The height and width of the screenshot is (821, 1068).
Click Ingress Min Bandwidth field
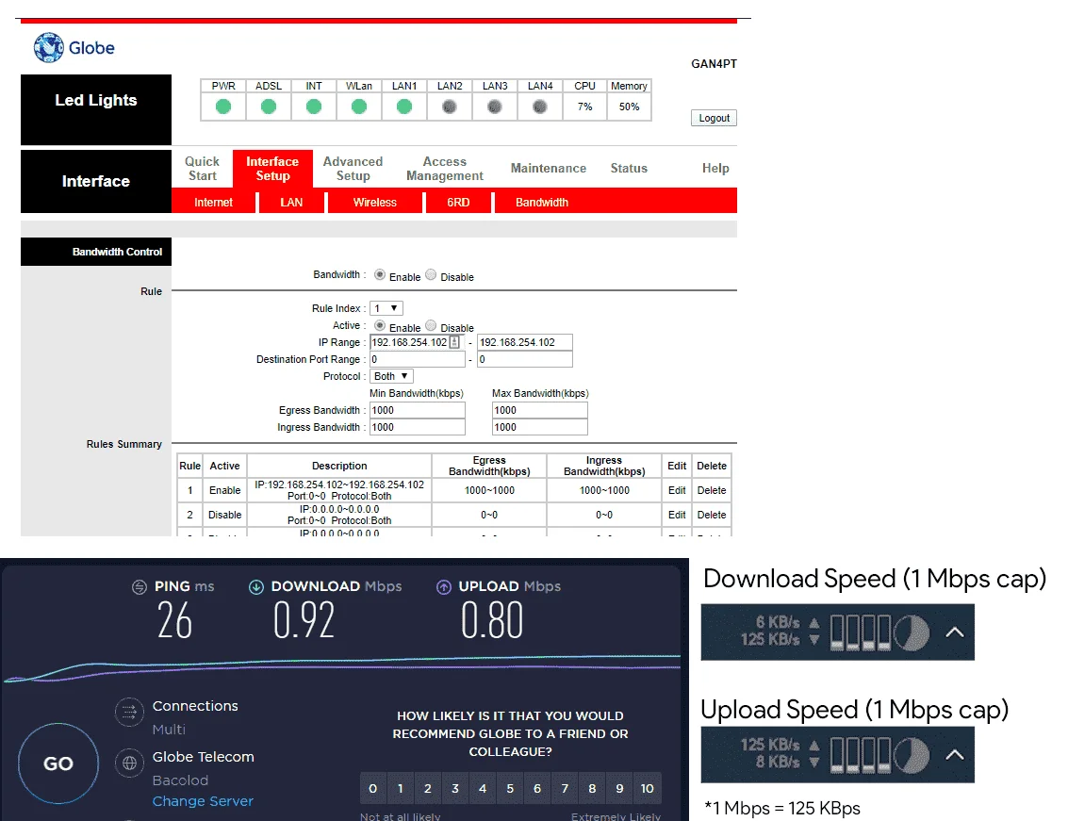pyautogui.click(x=417, y=427)
